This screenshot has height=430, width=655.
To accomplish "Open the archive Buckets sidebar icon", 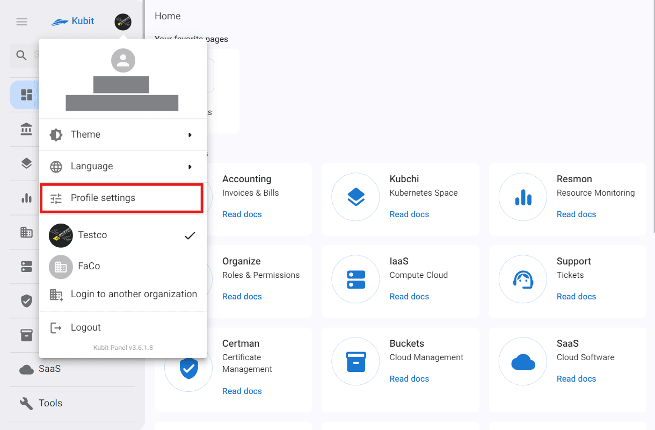I will tap(26, 335).
